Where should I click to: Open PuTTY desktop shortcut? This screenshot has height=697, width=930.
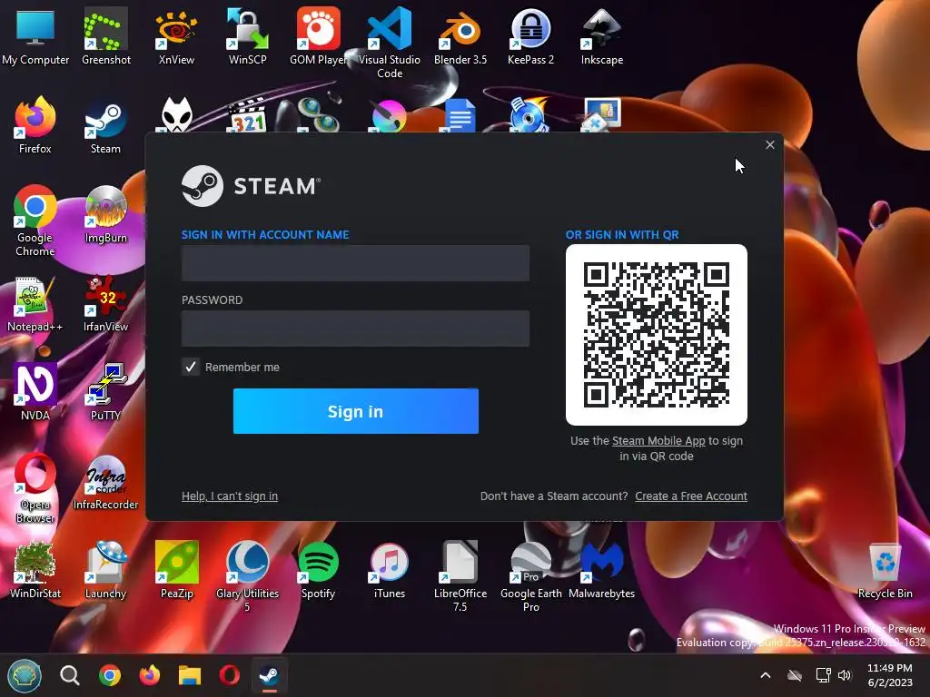(105, 392)
